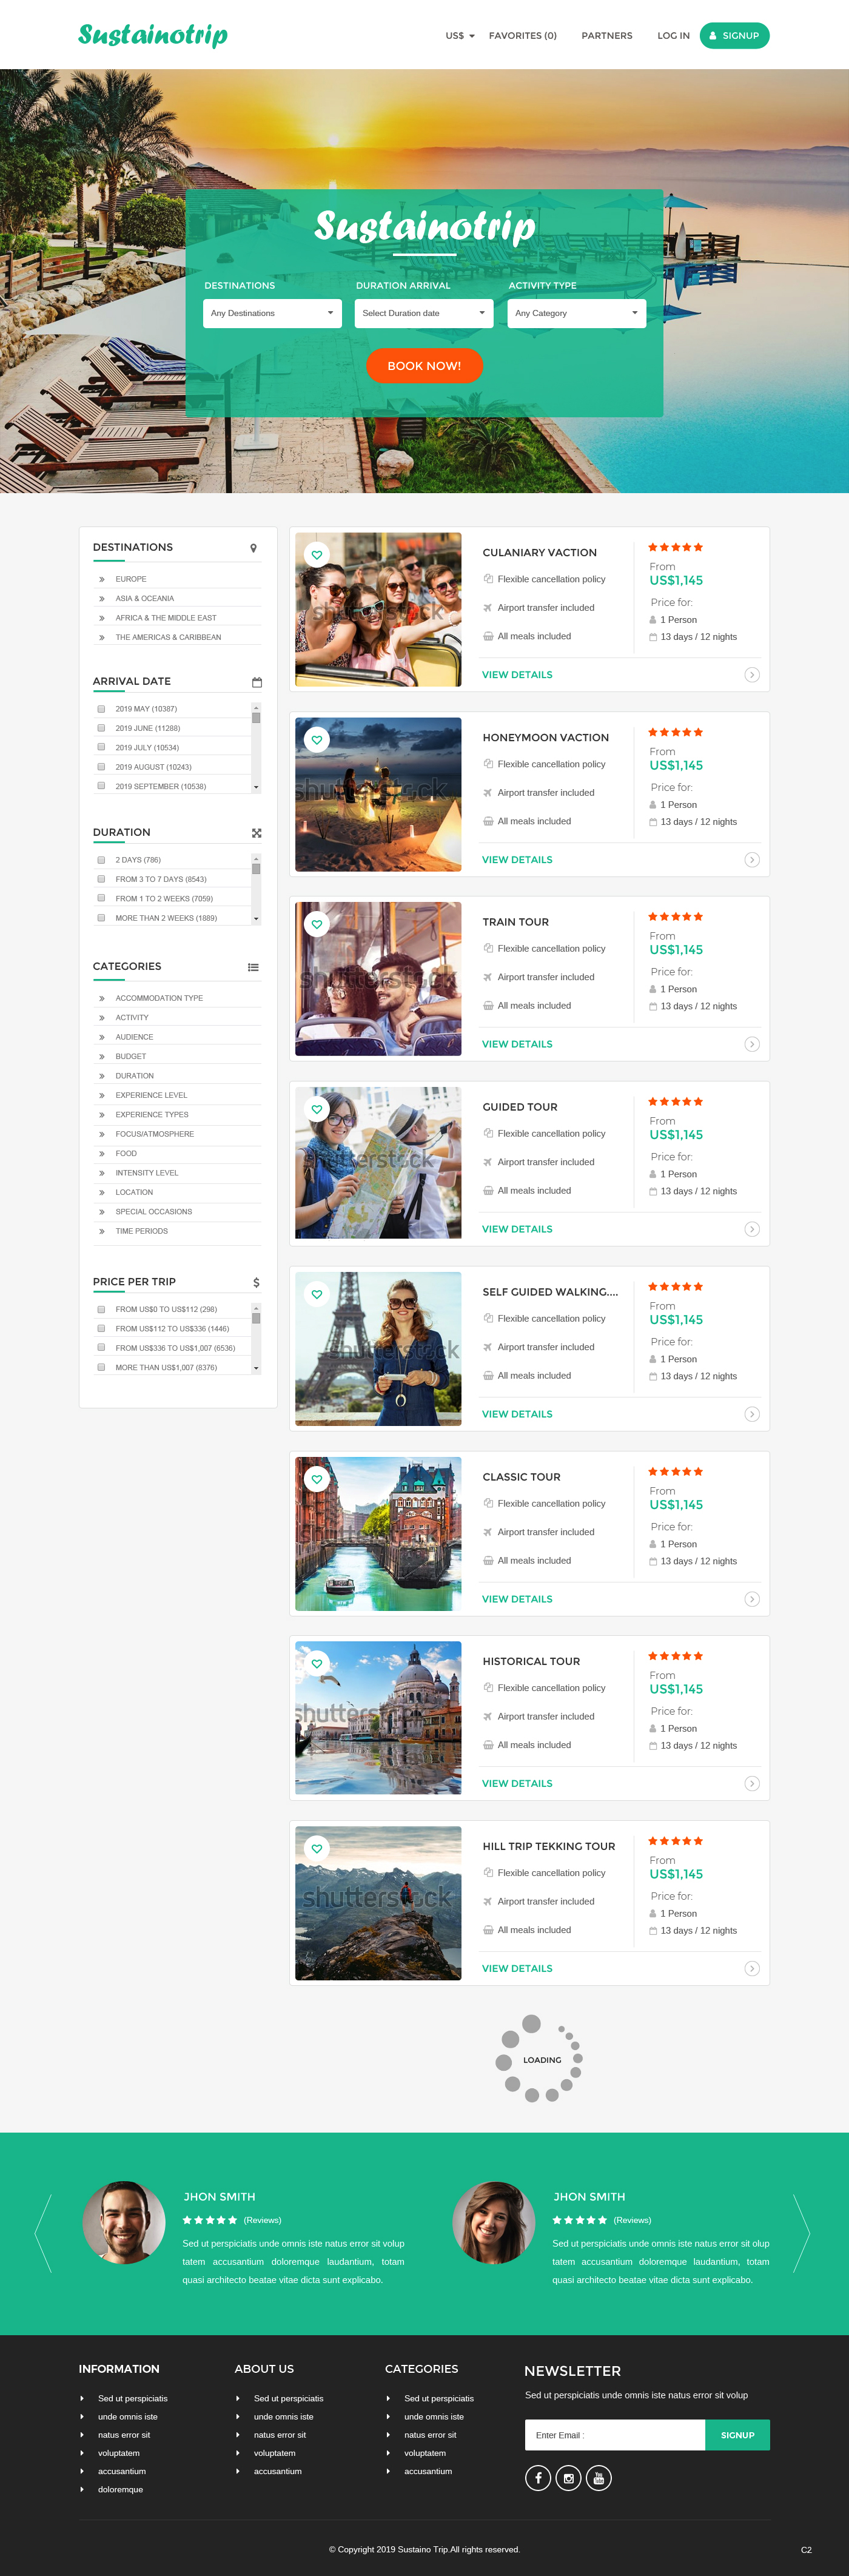Open Favorites (0) in the header
The width and height of the screenshot is (849, 2576).
(x=523, y=36)
